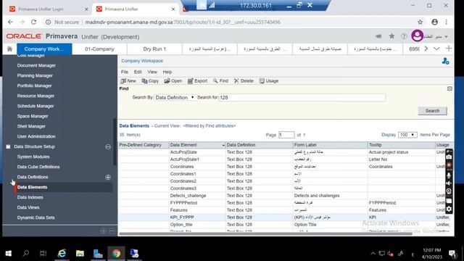Open User Administration in the sidebar
Viewport: 464px width, 261px height.
(36, 136)
